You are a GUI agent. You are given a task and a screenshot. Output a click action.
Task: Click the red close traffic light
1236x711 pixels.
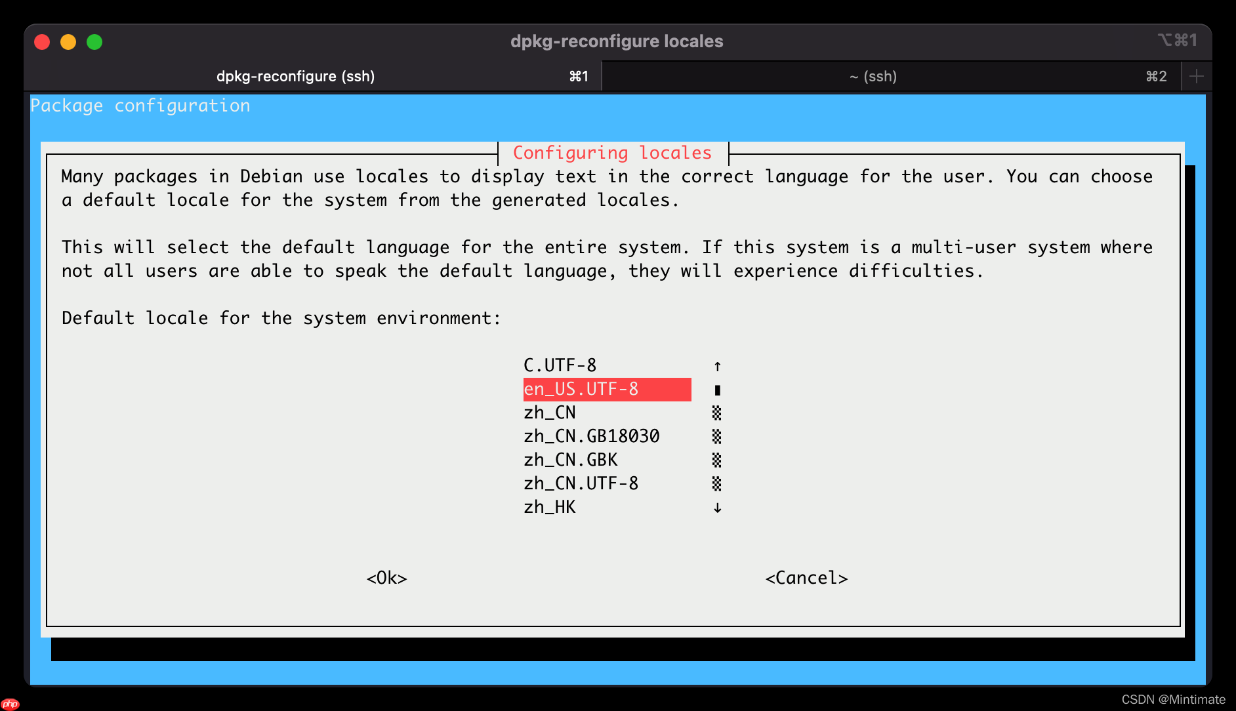(x=42, y=41)
